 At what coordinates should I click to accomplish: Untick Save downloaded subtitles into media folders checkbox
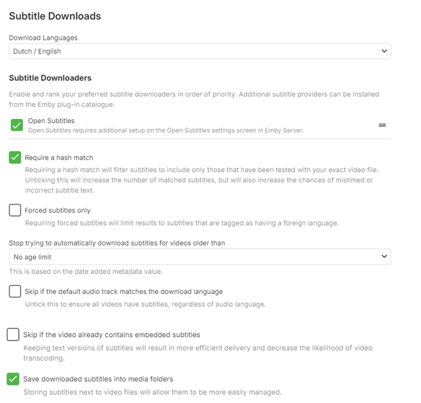pyautogui.click(x=13, y=379)
